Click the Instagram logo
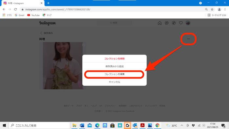The width and height of the screenshot is (229, 129). pos(47,23)
